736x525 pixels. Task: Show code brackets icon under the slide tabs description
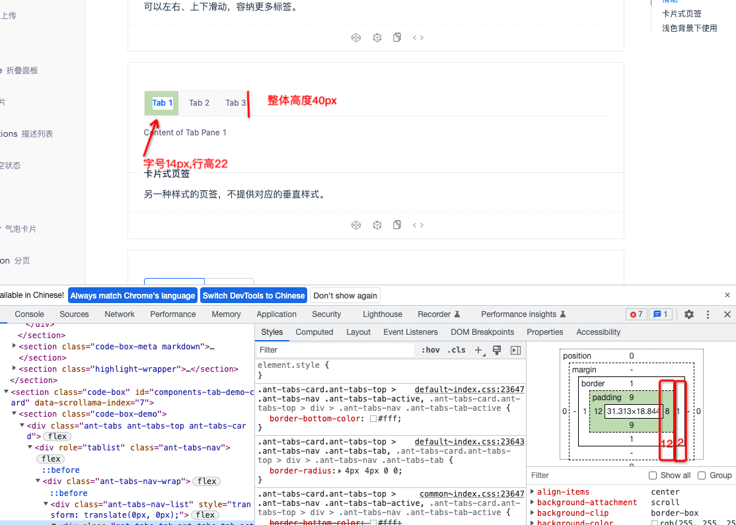point(418,38)
